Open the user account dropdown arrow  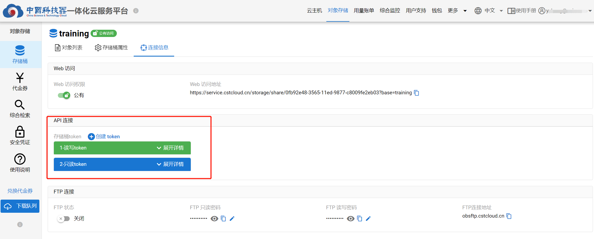[x=590, y=11]
